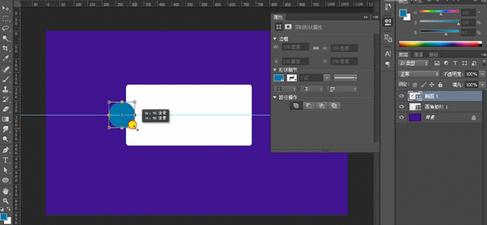
Task: Select the Ellipse shape tool
Action: (x=6, y=180)
